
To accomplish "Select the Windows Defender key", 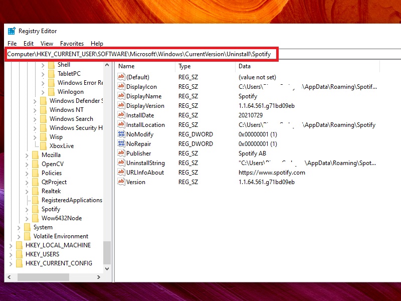I will point(76,101).
